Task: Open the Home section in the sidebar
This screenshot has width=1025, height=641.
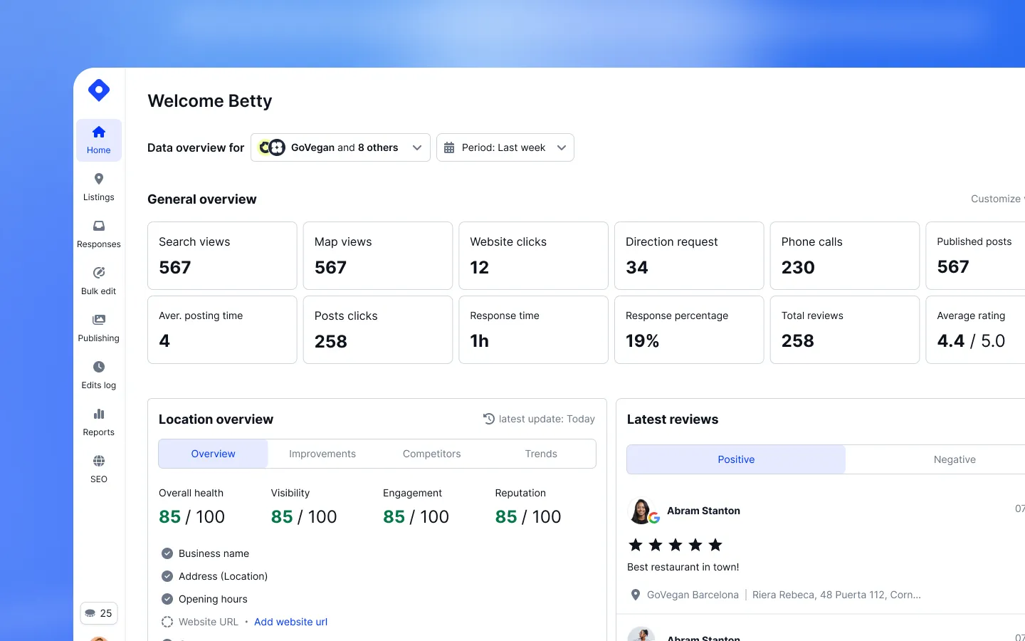Action: [98, 140]
